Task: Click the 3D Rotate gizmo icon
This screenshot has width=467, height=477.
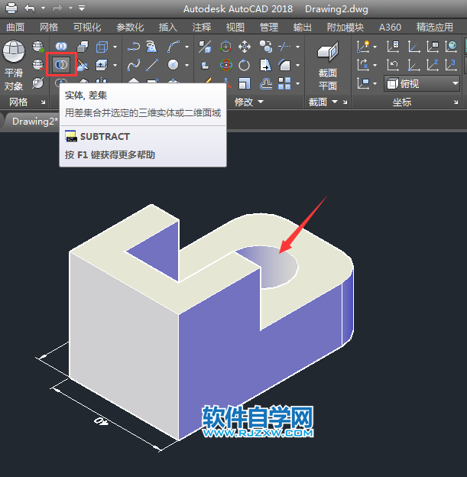Action: pyautogui.click(x=226, y=65)
